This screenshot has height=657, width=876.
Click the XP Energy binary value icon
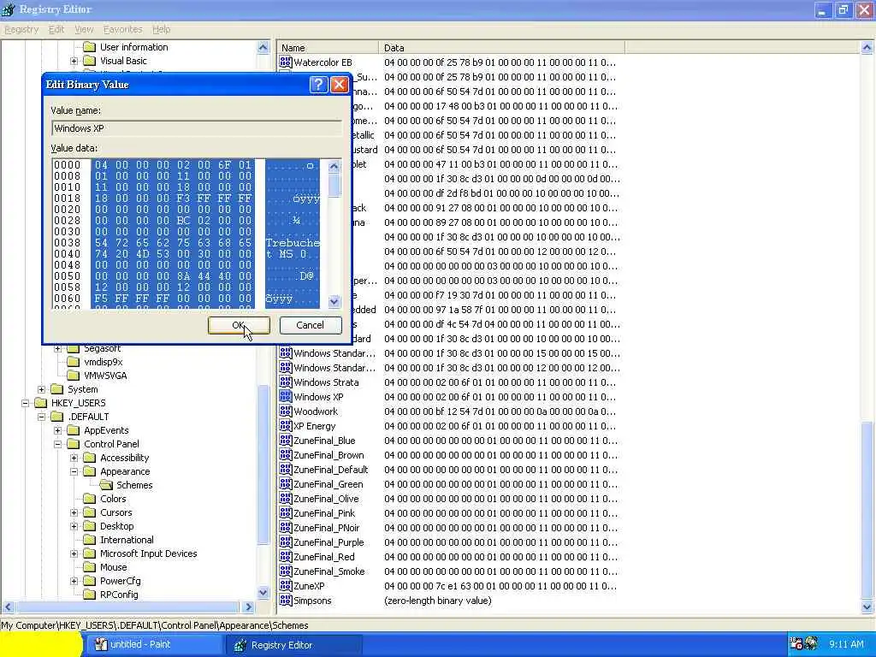[x=286, y=426]
